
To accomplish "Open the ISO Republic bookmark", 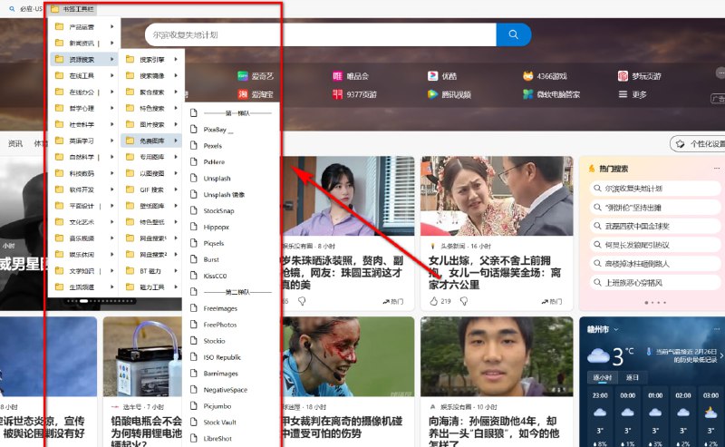I will 222,357.
